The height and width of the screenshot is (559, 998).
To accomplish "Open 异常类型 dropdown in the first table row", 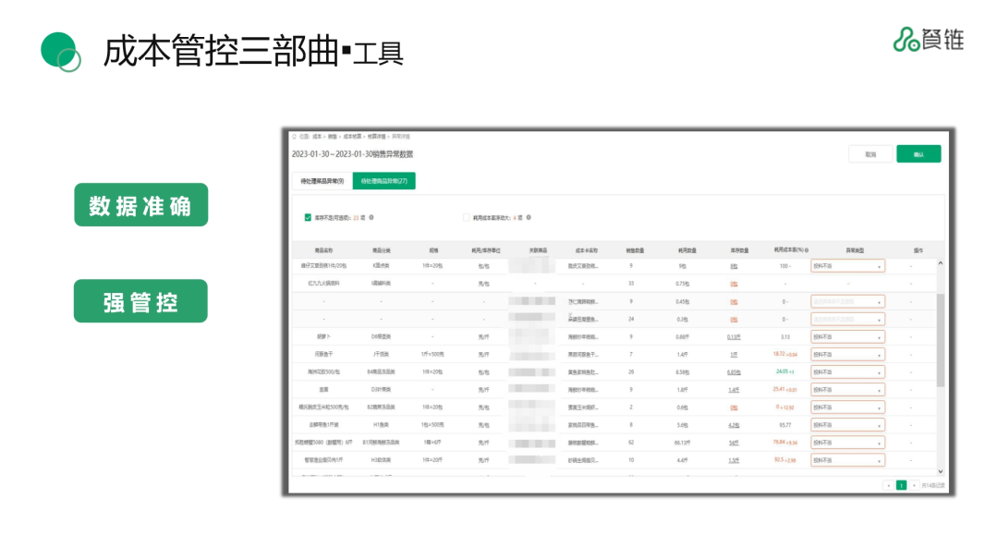I will coord(847,266).
